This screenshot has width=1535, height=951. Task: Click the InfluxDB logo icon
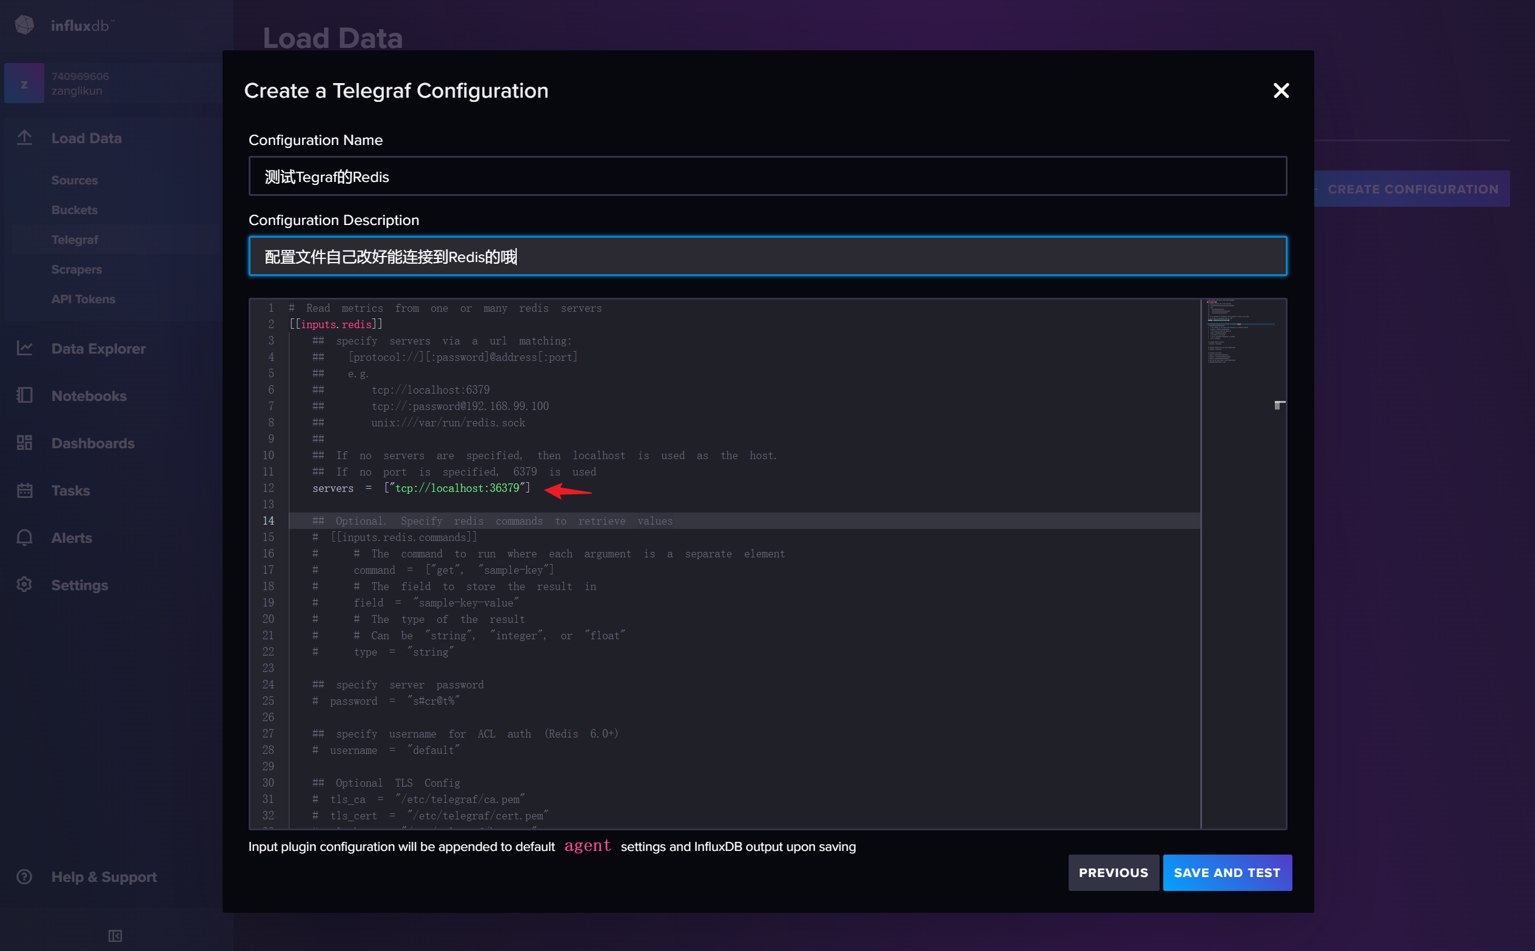[x=24, y=25]
